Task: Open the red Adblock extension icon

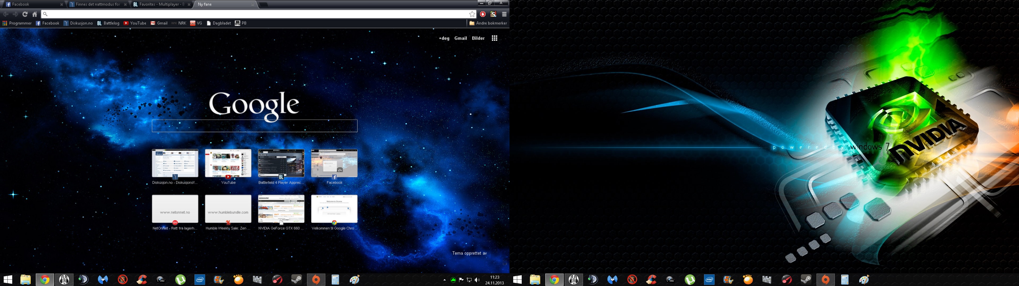Action: [483, 14]
